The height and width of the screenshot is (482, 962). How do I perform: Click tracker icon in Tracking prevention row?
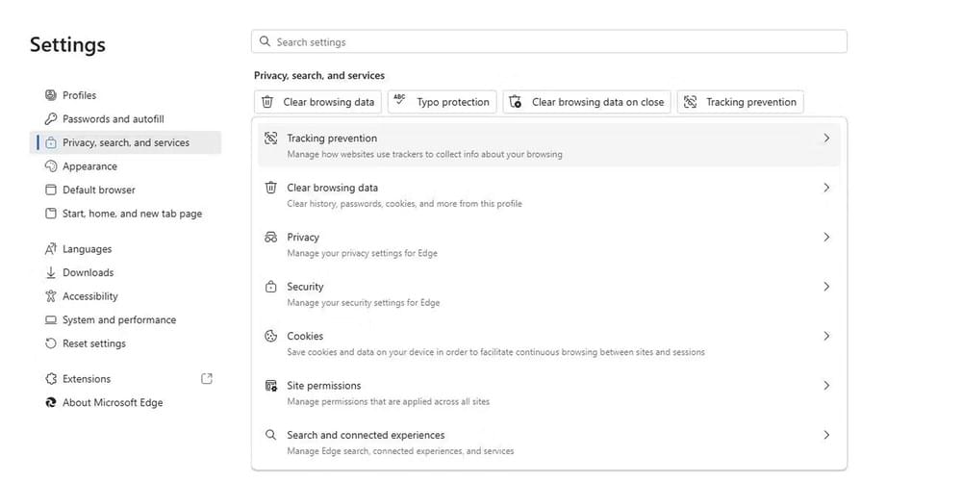coord(270,138)
